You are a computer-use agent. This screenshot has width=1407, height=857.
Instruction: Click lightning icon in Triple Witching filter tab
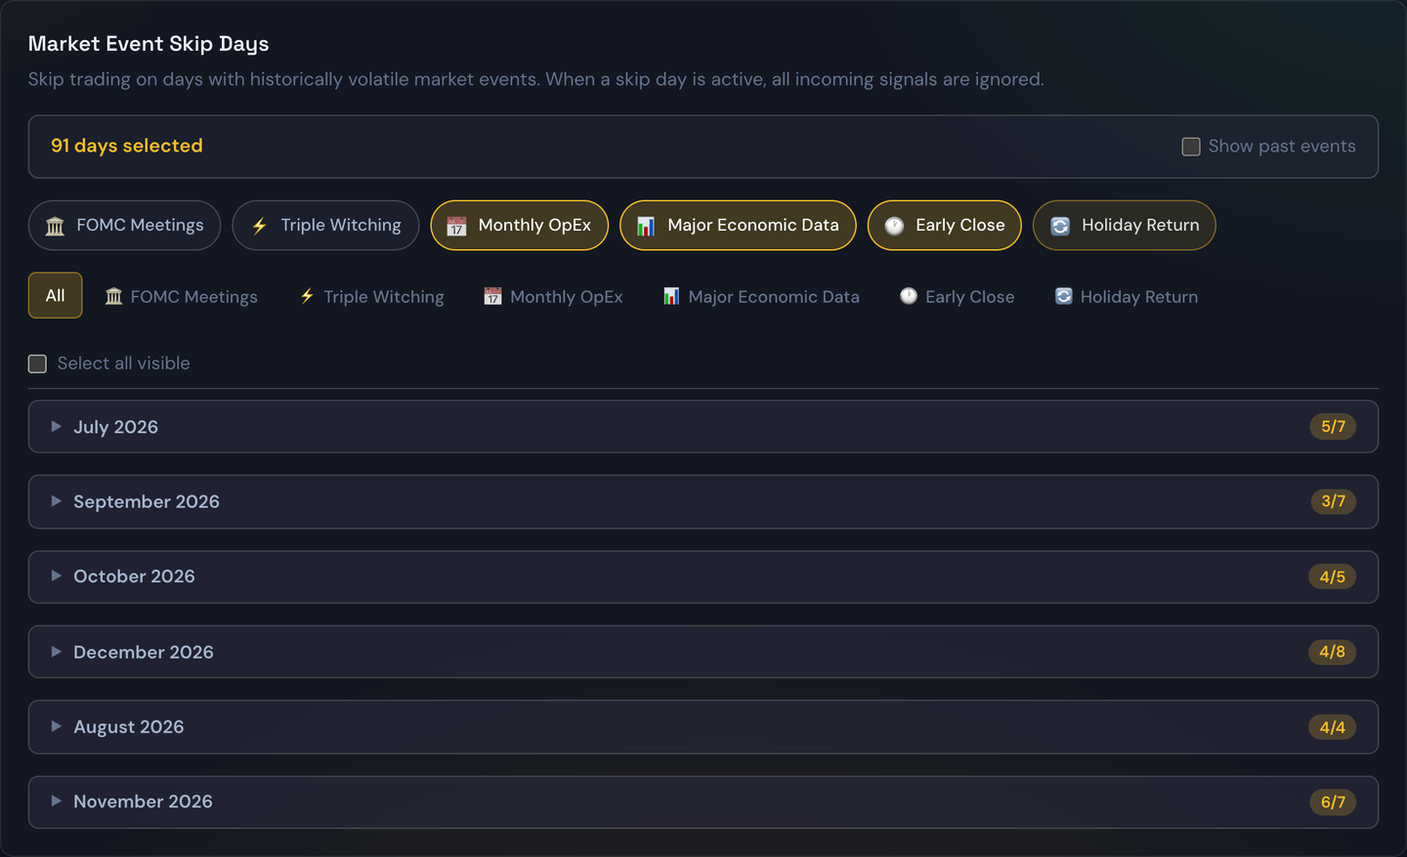click(307, 296)
